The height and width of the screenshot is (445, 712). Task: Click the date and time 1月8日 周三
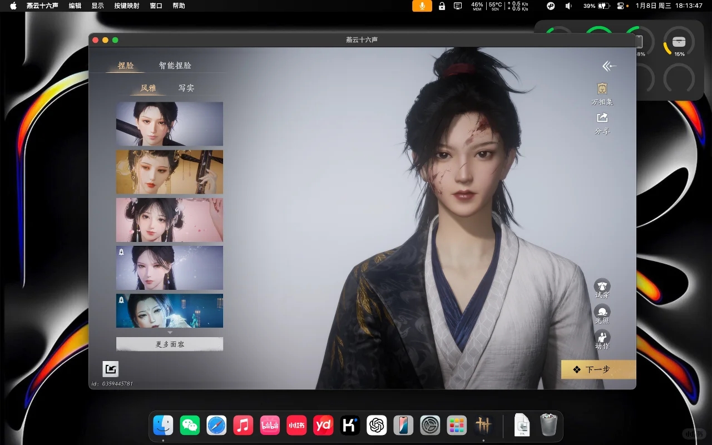point(669,6)
